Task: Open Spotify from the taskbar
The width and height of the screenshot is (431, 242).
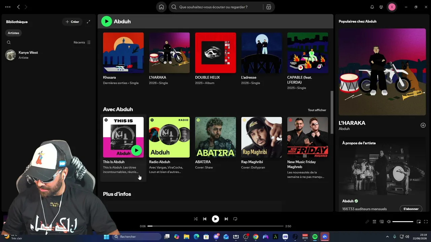Action: [315, 237]
